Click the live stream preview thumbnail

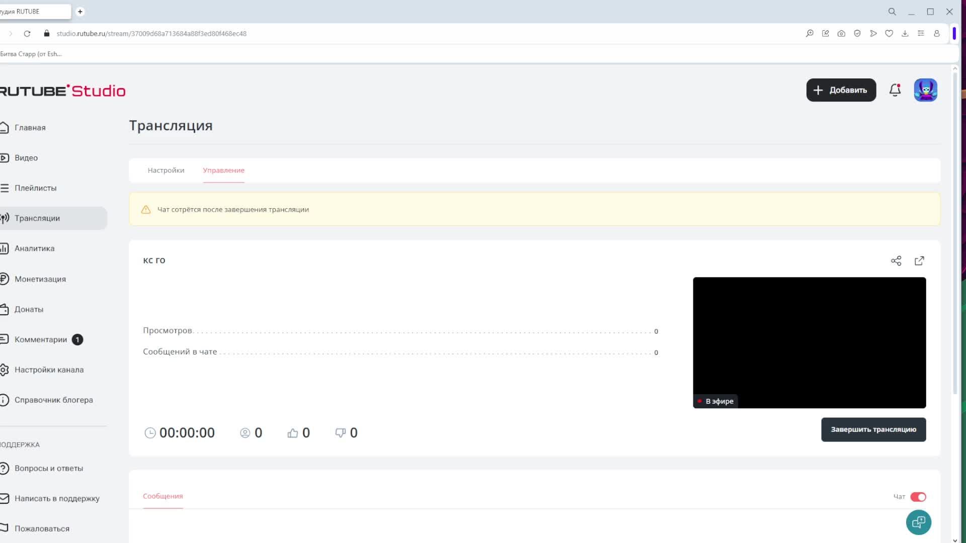pyautogui.click(x=809, y=342)
